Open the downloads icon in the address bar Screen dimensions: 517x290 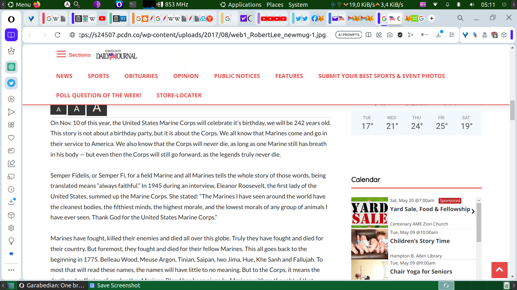tap(439, 34)
